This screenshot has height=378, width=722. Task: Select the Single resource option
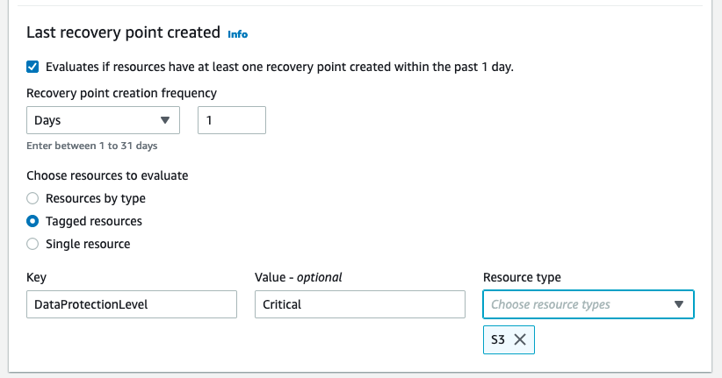tap(32, 244)
